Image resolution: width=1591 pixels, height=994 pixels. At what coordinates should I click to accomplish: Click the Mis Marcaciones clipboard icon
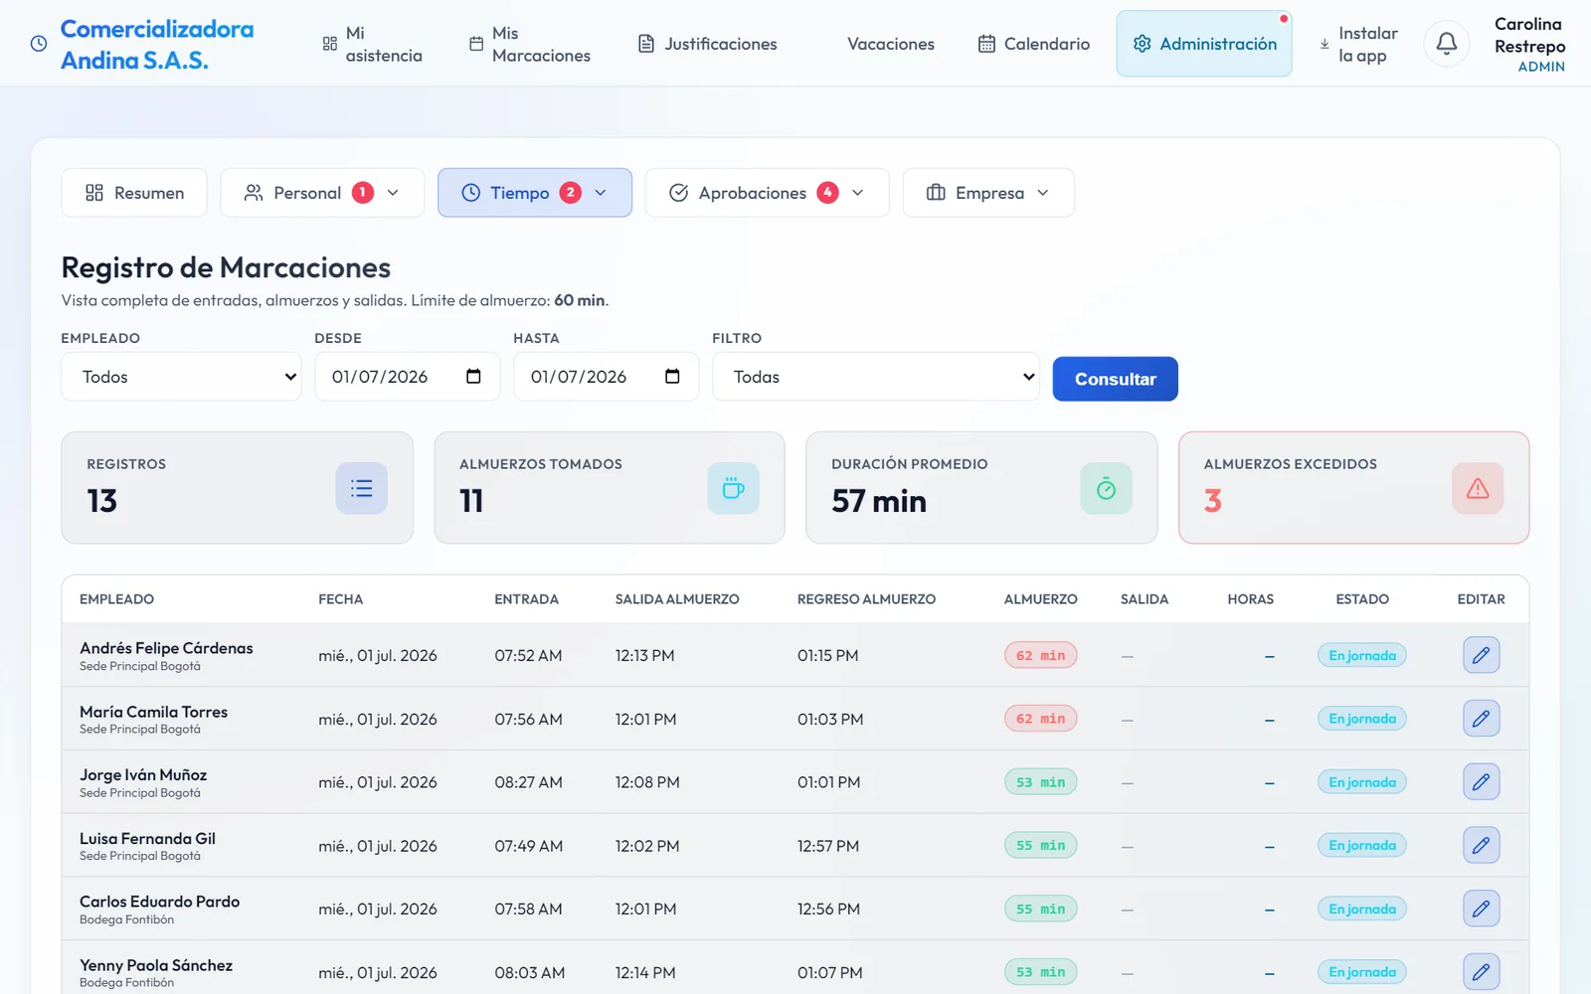coord(476,44)
